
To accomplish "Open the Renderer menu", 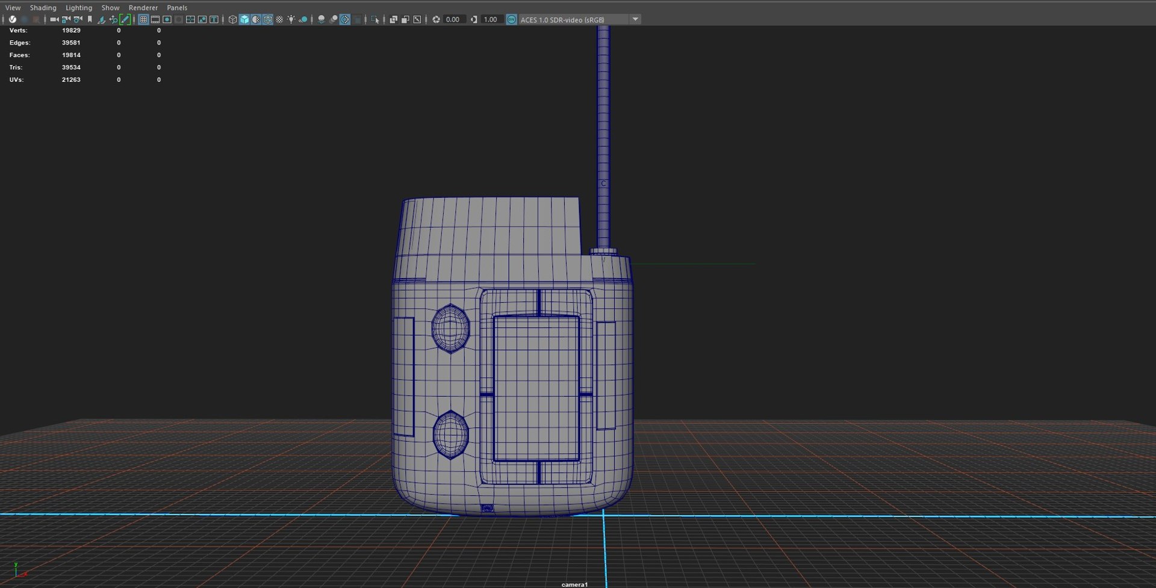I will coord(143,8).
